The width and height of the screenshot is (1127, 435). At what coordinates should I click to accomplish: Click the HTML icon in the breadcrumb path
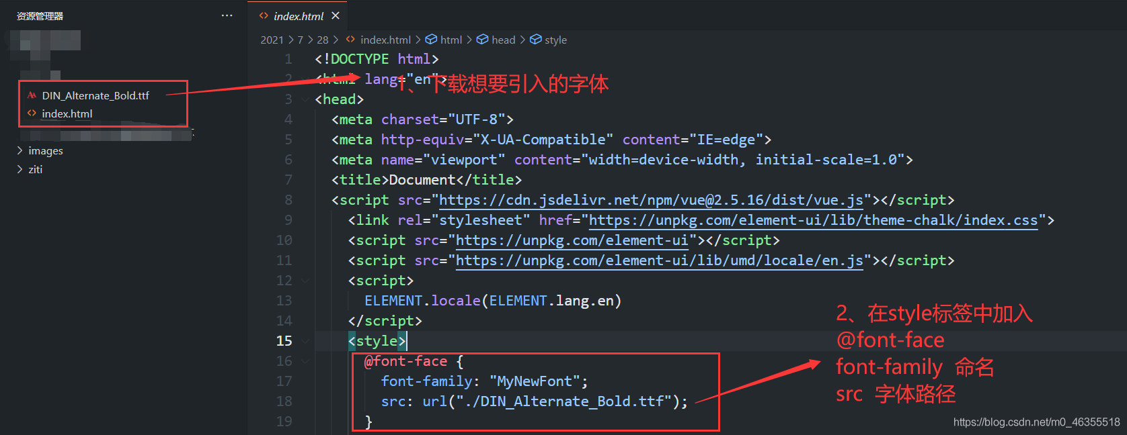[x=350, y=40]
